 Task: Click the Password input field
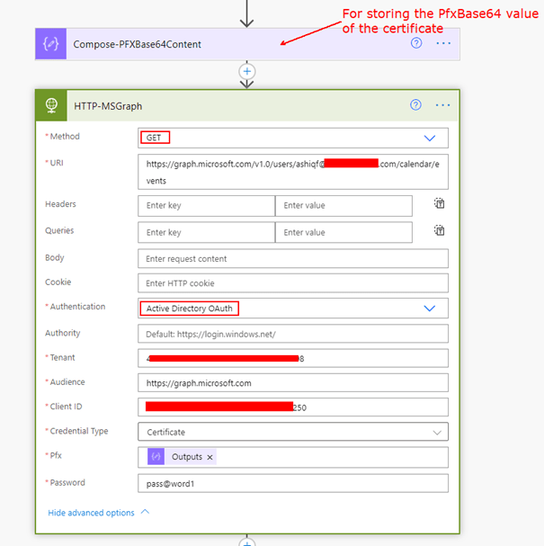coord(292,484)
